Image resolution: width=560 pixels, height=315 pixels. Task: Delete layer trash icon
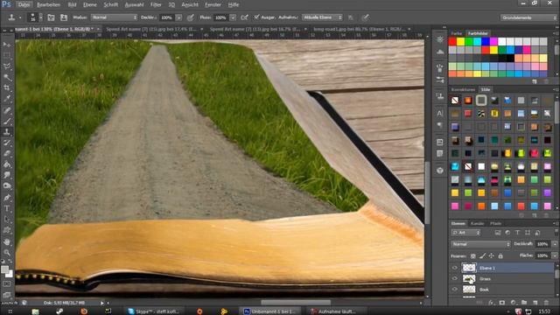pos(546,303)
